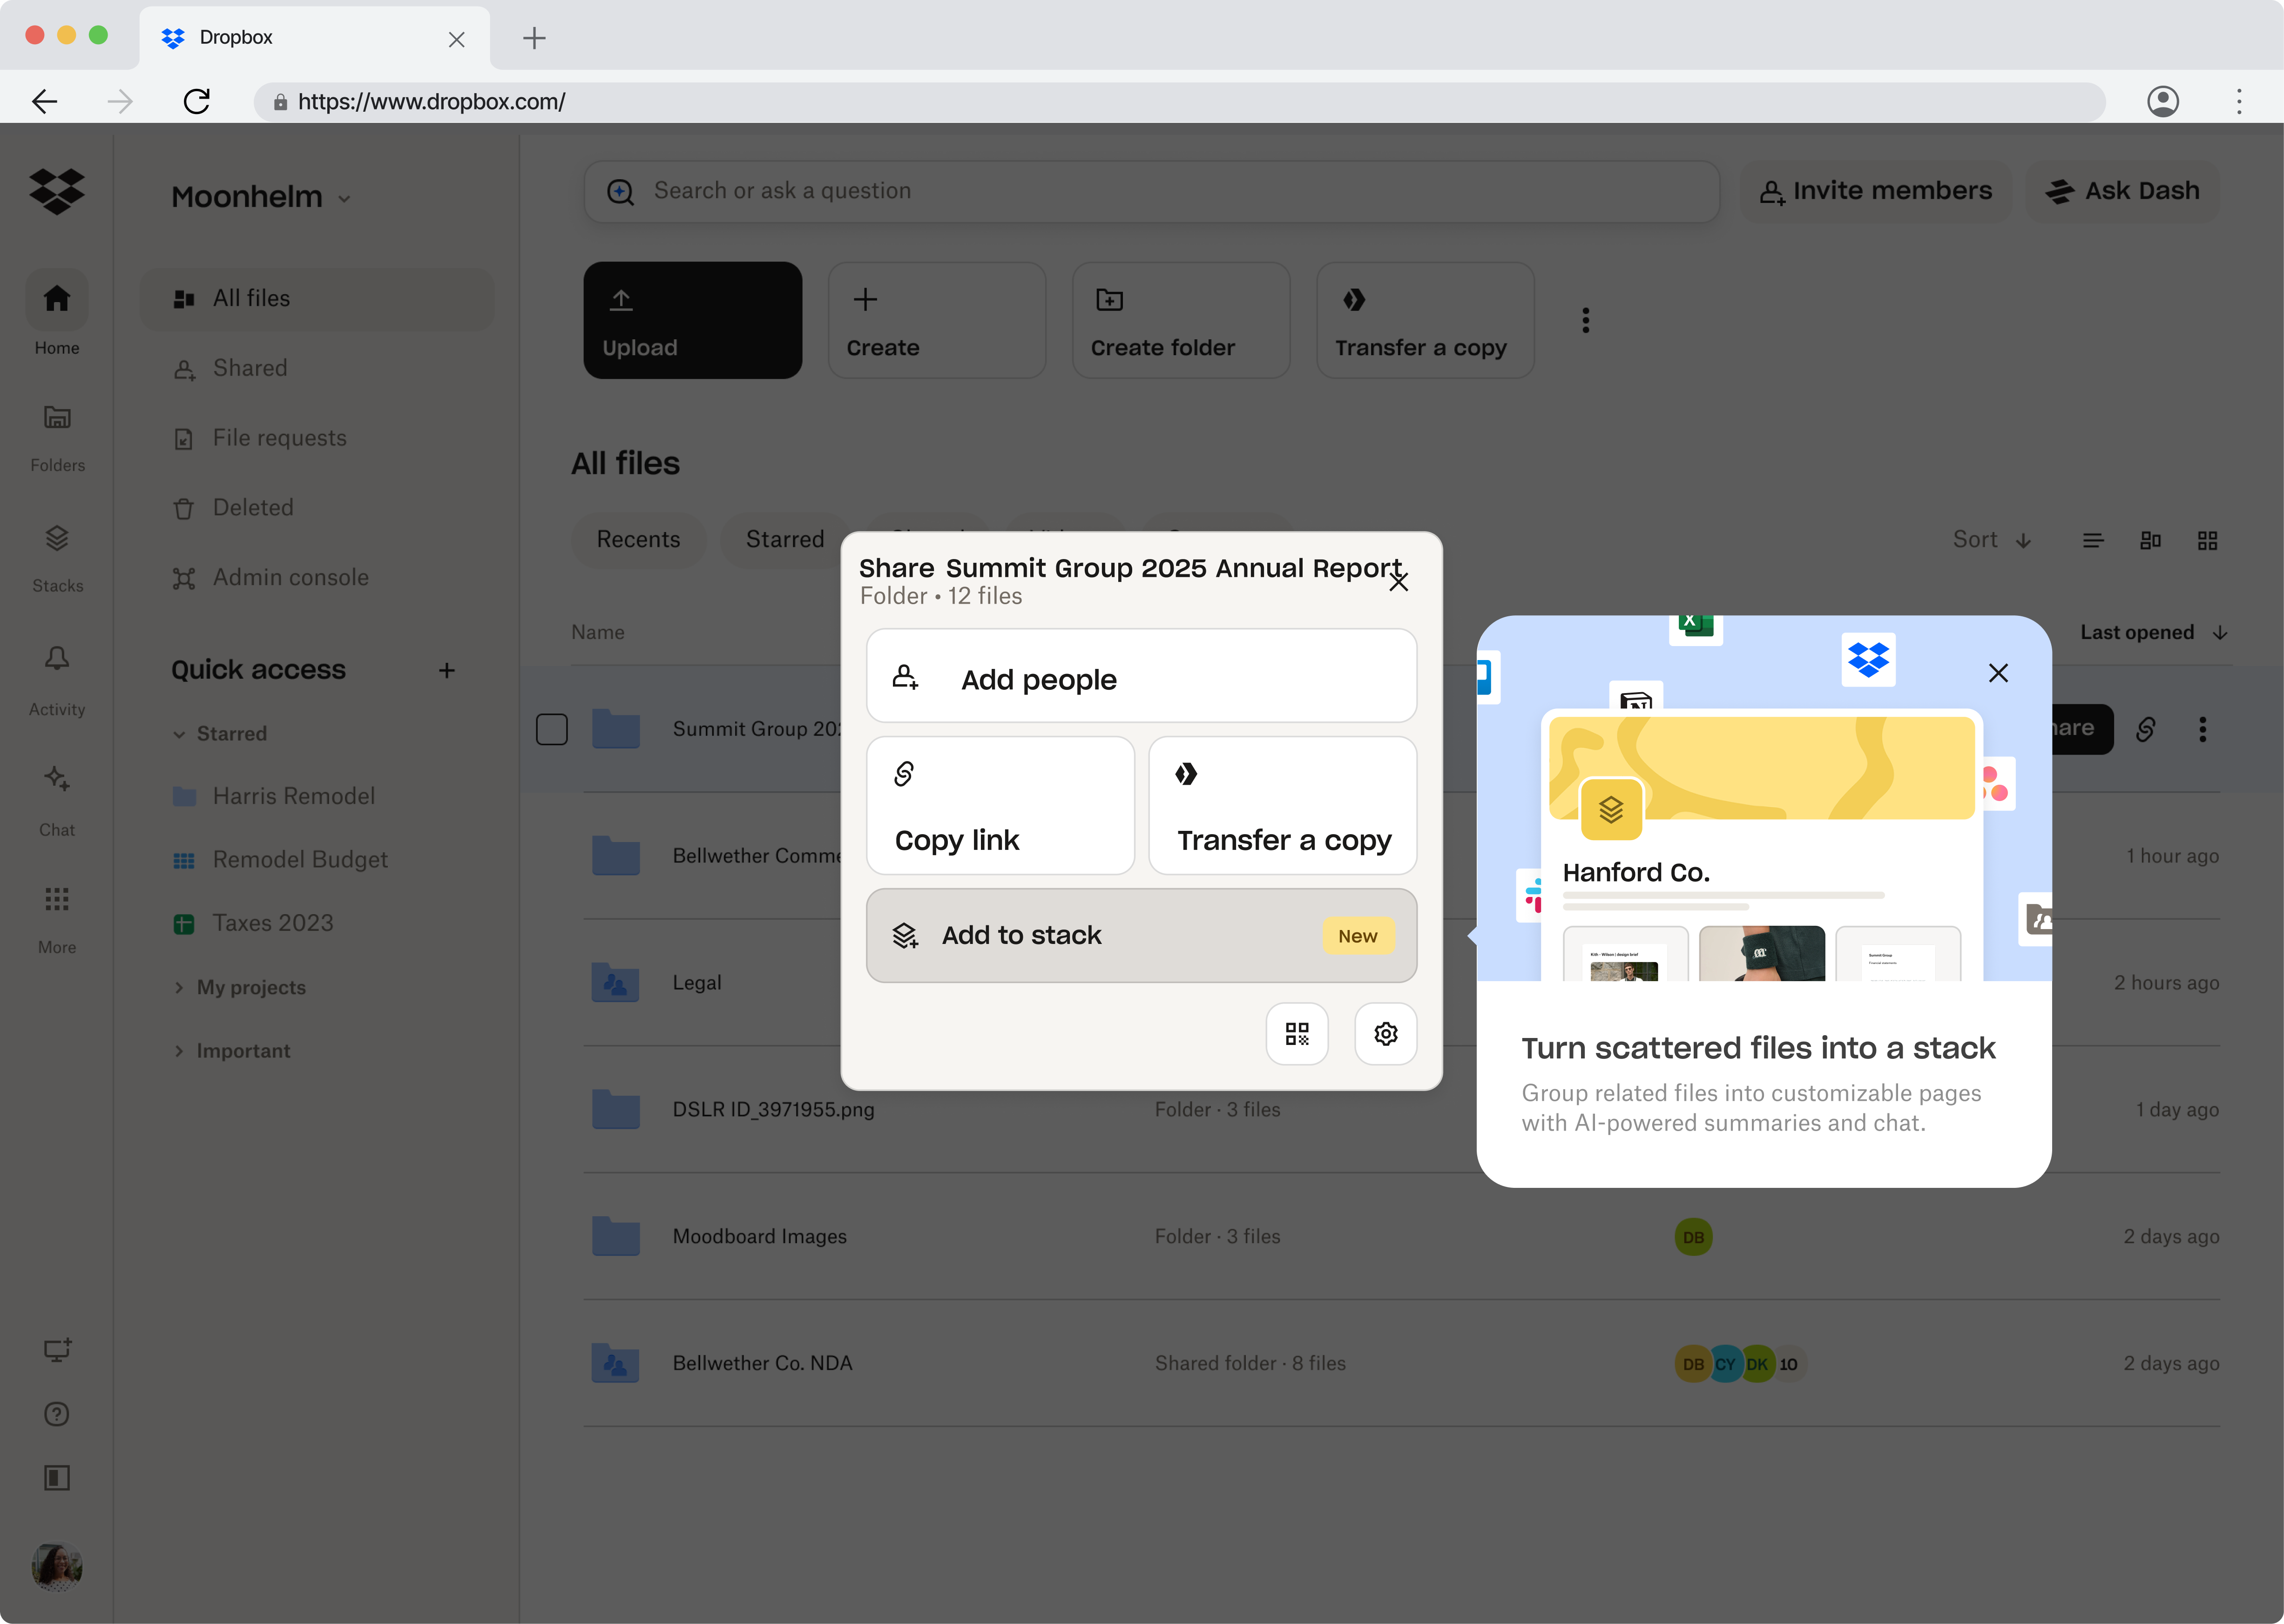Add item to Quick access with plus
This screenshot has width=2284, height=1624.
447,671
